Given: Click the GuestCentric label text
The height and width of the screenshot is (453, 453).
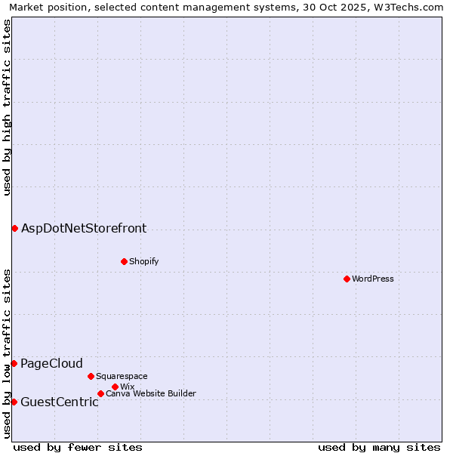Looking at the screenshot, I should click(59, 402).
